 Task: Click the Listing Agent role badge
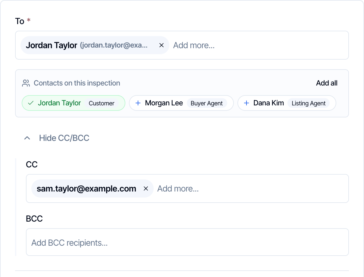309,103
